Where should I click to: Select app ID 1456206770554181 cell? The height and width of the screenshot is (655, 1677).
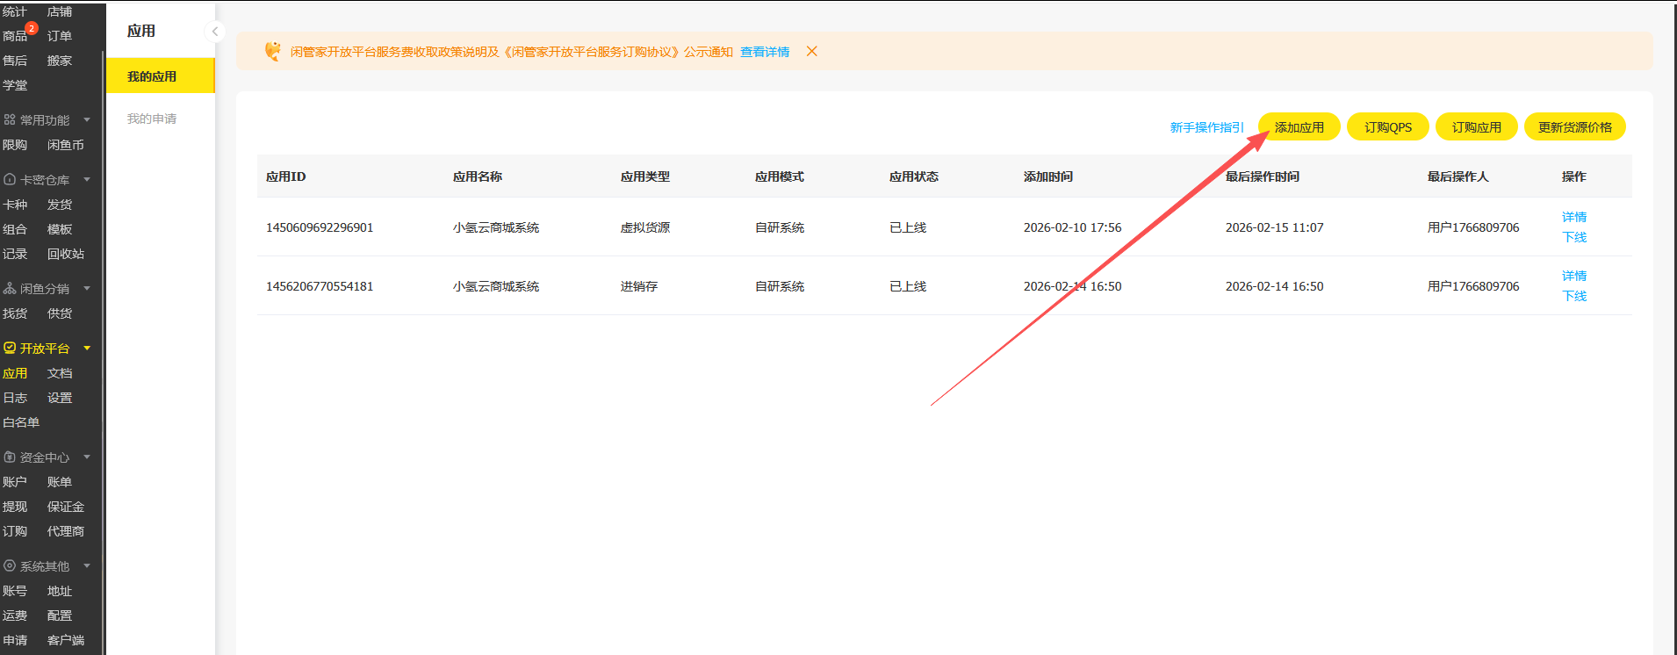click(320, 286)
